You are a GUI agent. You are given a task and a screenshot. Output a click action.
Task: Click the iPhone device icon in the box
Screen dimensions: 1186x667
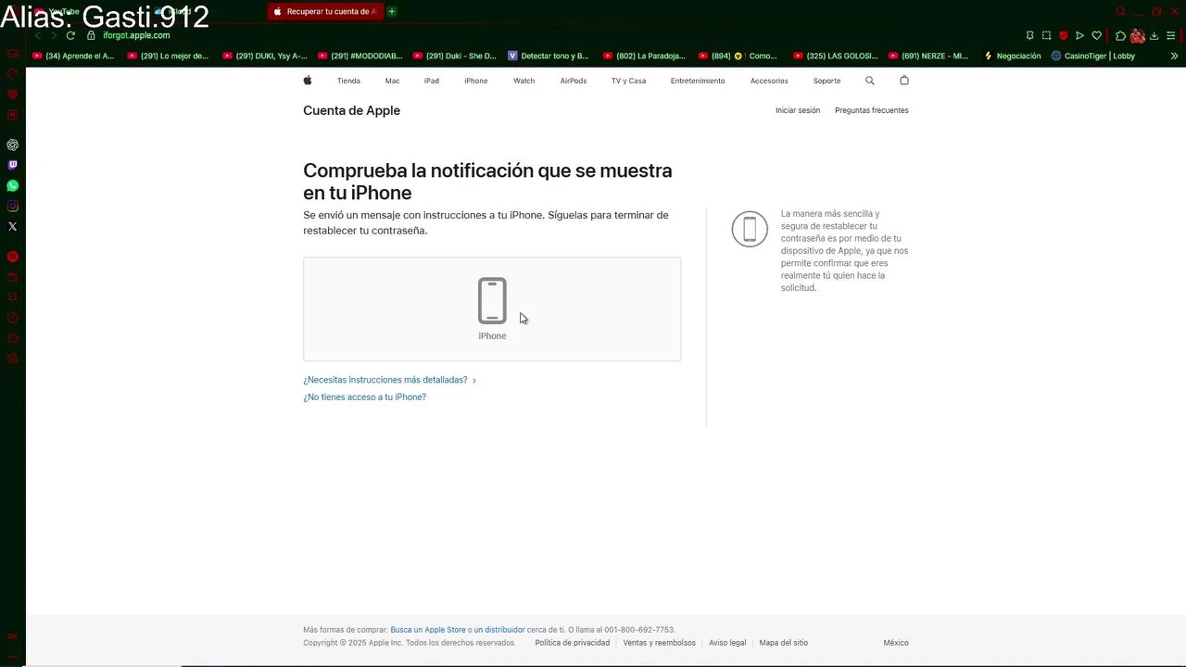(x=492, y=301)
